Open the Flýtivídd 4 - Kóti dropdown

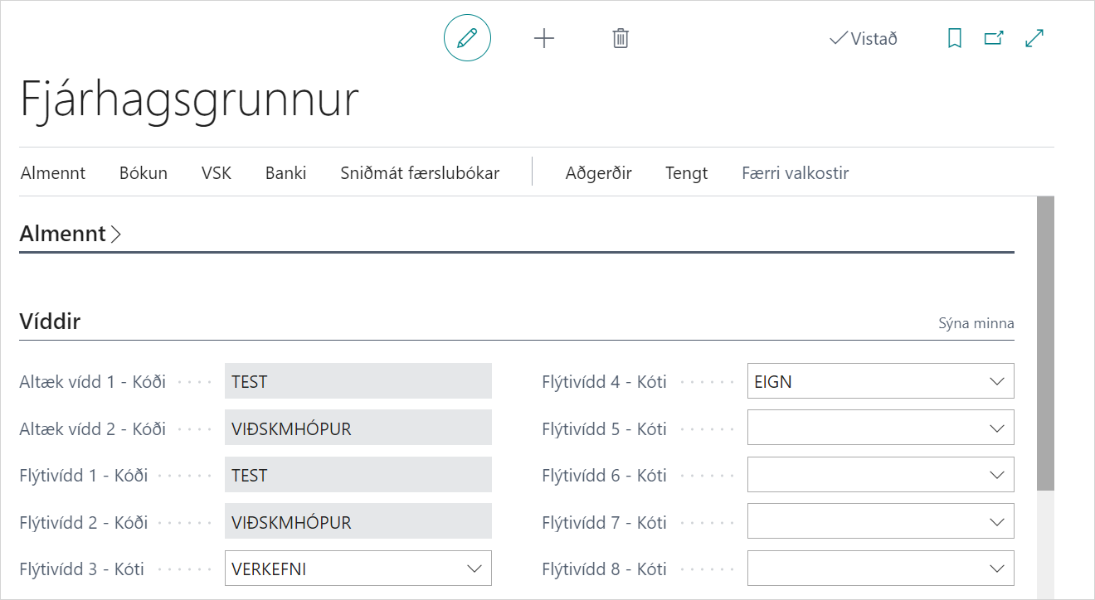tap(997, 382)
